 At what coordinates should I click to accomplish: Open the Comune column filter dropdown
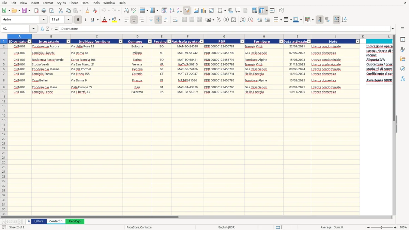[x=150, y=42]
